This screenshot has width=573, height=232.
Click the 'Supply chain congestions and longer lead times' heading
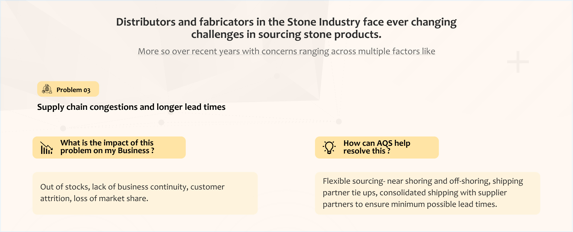(131, 107)
